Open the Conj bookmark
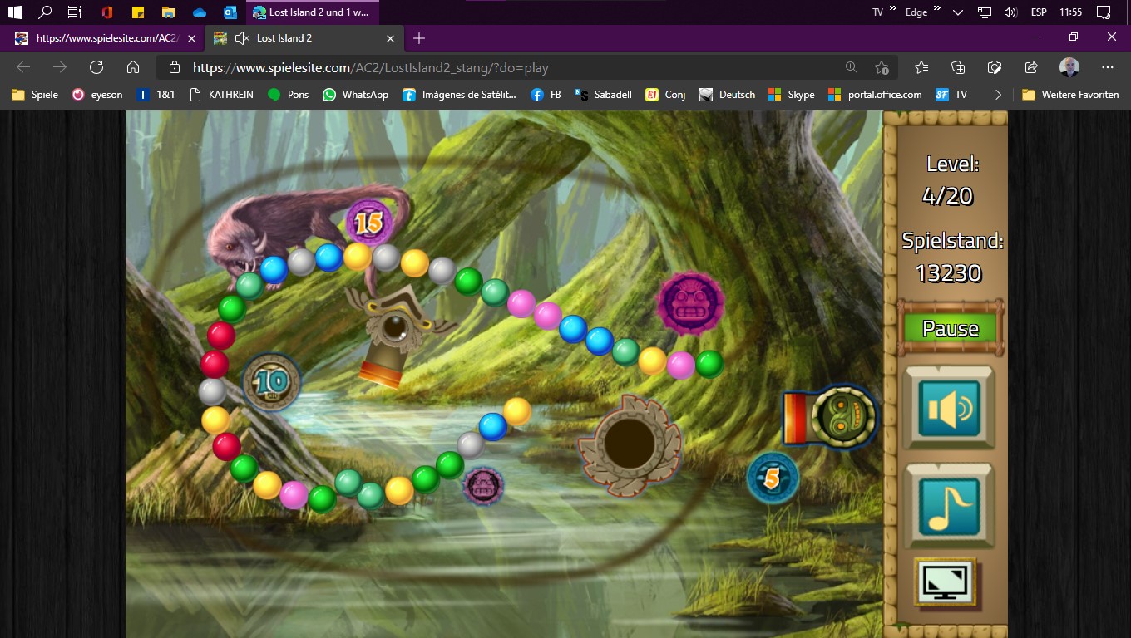1131x638 pixels. pyautogui.click(x=666, y=95)
